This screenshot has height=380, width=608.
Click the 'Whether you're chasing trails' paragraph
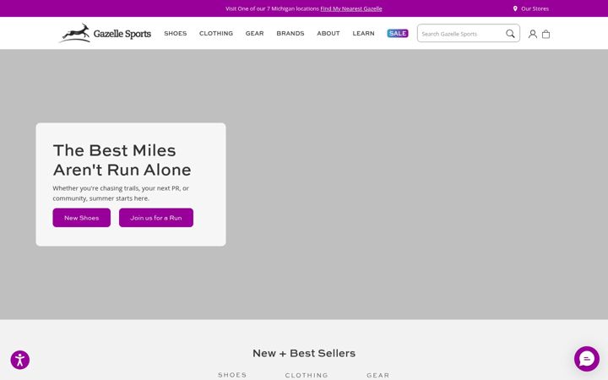click(121, 193)
